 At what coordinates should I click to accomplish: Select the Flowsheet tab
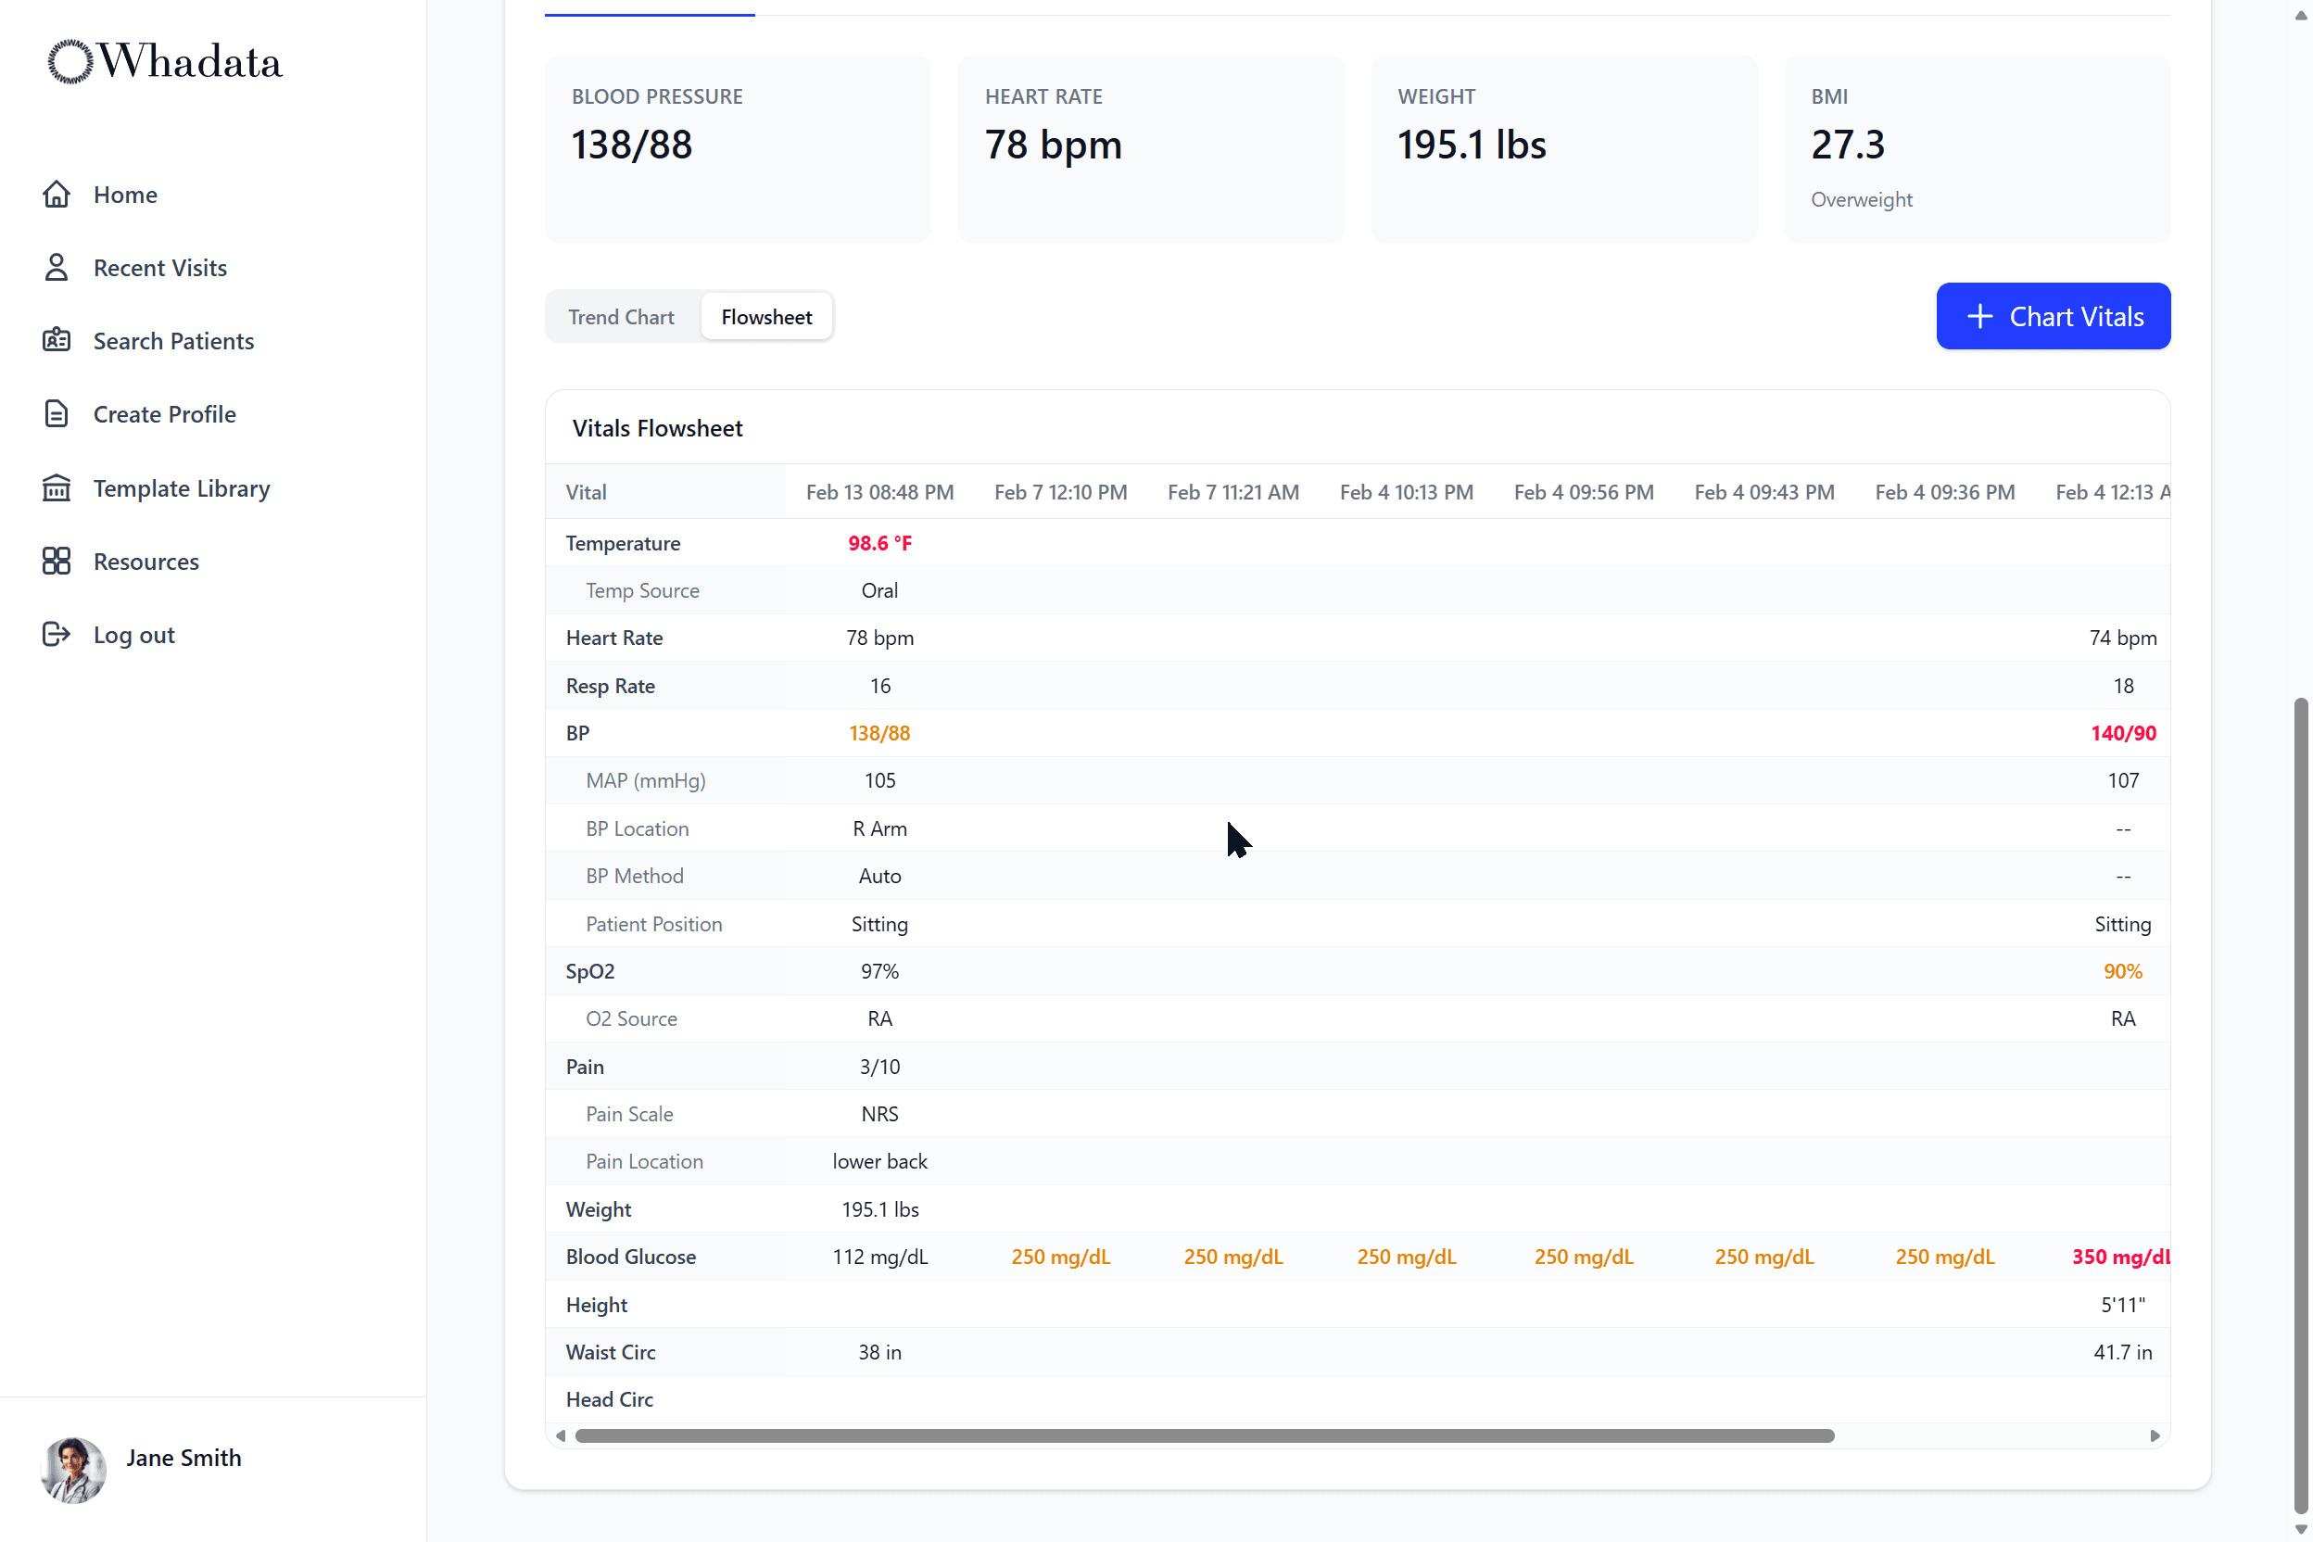click(766, 316)
